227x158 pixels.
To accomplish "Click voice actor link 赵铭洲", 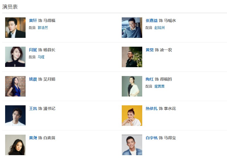I will [159, 28].
